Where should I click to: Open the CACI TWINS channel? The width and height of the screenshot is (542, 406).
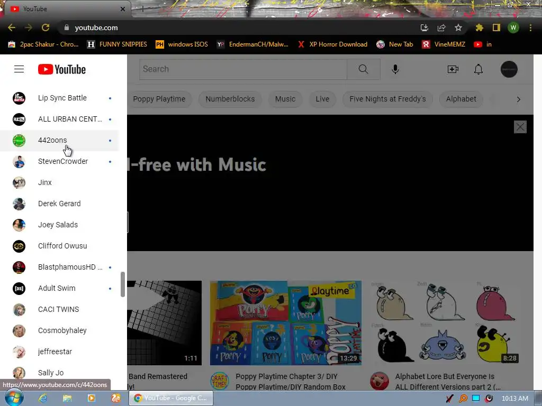coord(59,309)
